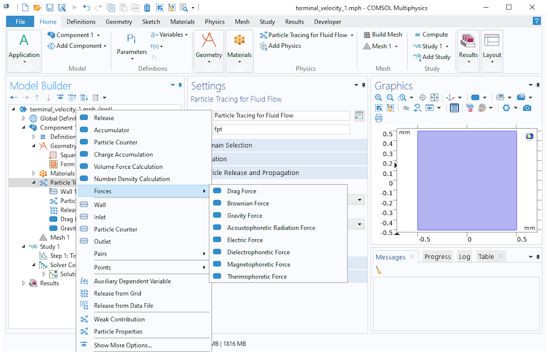Open the Geometry ribbon button
This screenshot has width=548, height=352.
click(209, 50)
